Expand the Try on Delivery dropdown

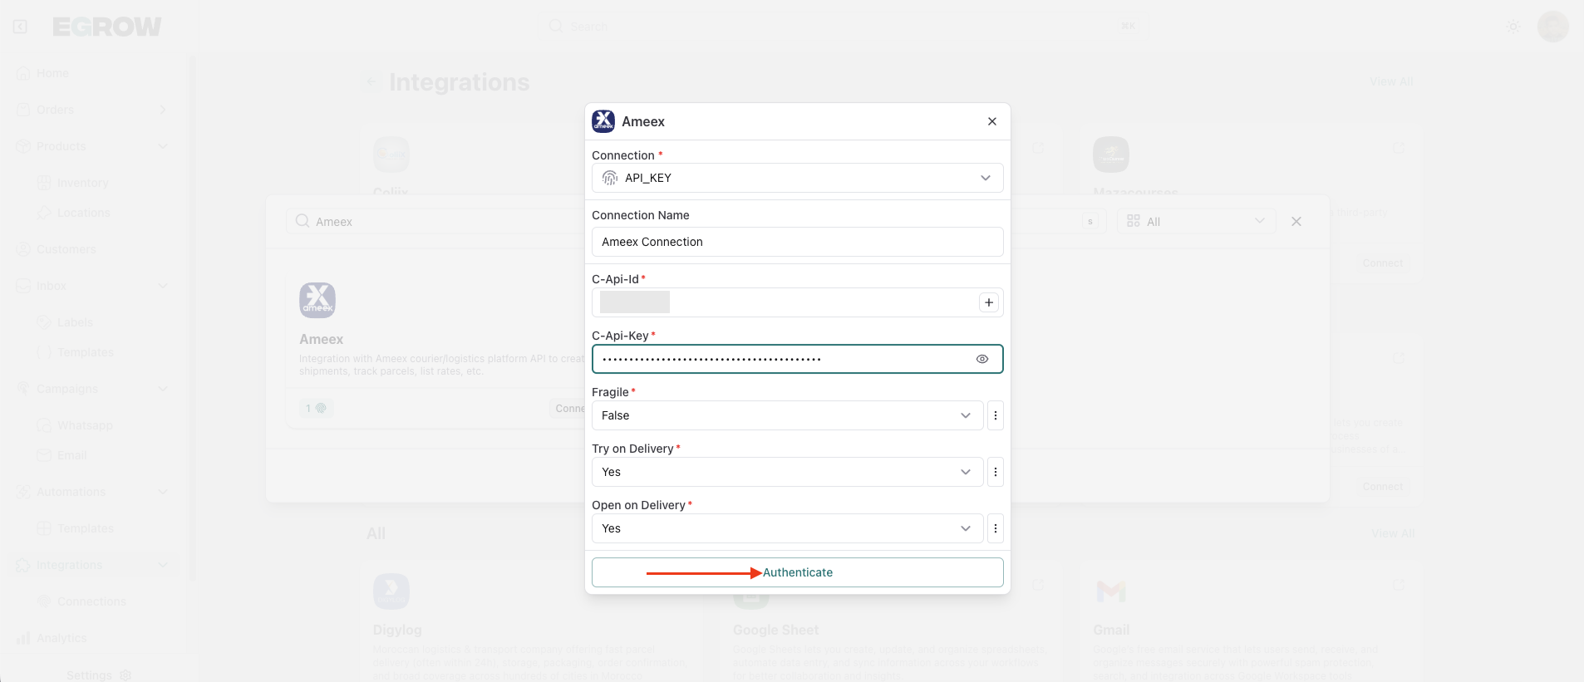[787, 472]
